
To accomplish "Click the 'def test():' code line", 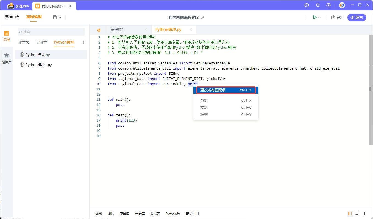I will (x=119, y=115).
